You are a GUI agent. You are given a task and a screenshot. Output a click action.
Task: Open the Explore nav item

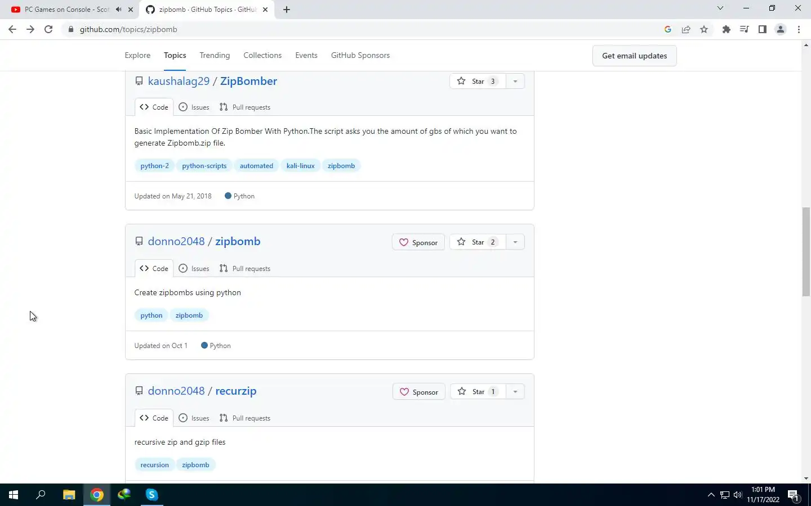(x=137, y=55)
